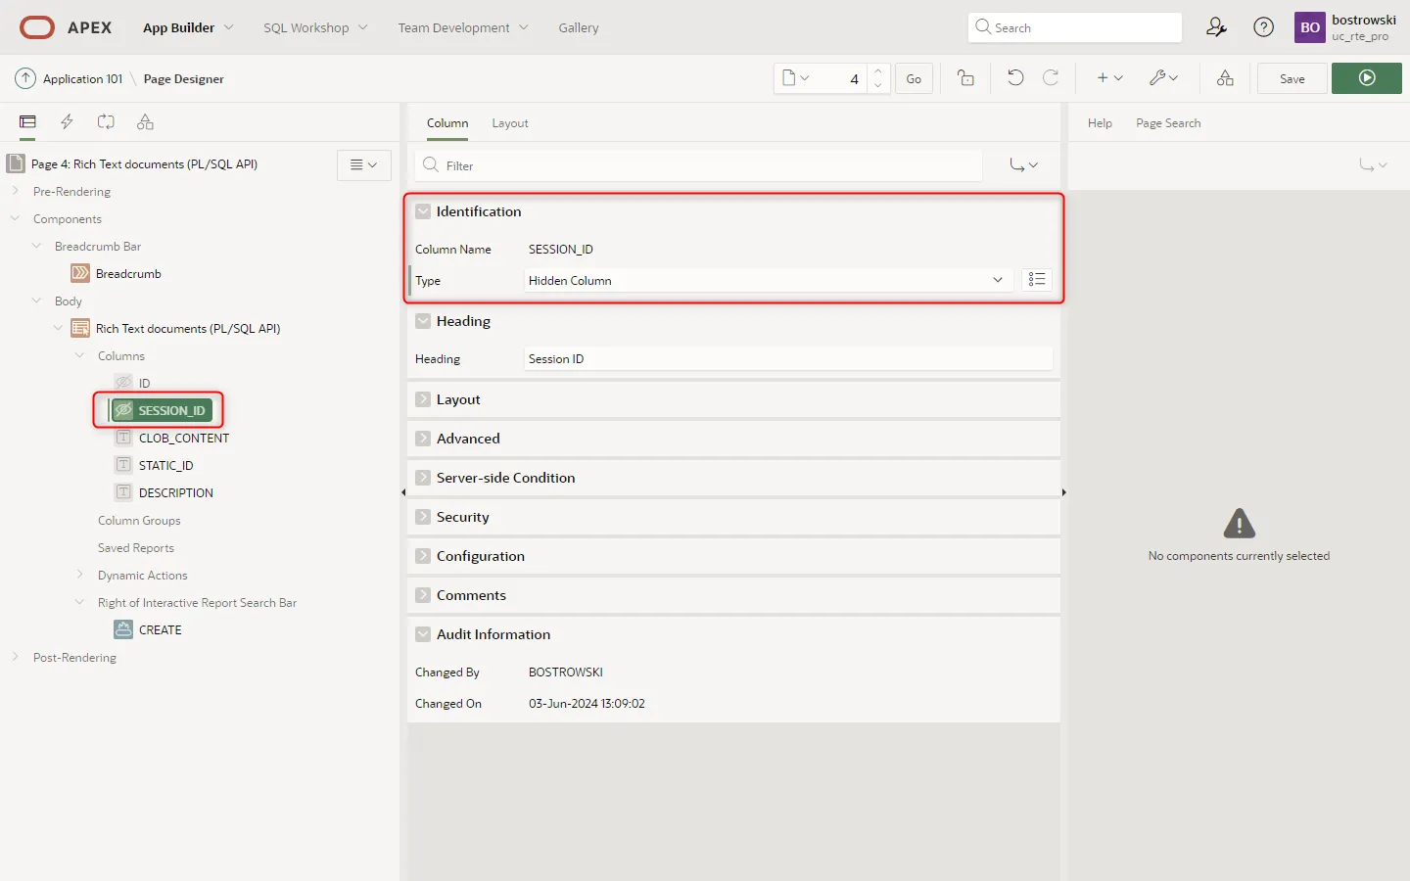Open the Dynamic Actions tab lightning icon
Image resolution: width=1410 pixels, height=881 pixels.
click(x=67, y=122)
